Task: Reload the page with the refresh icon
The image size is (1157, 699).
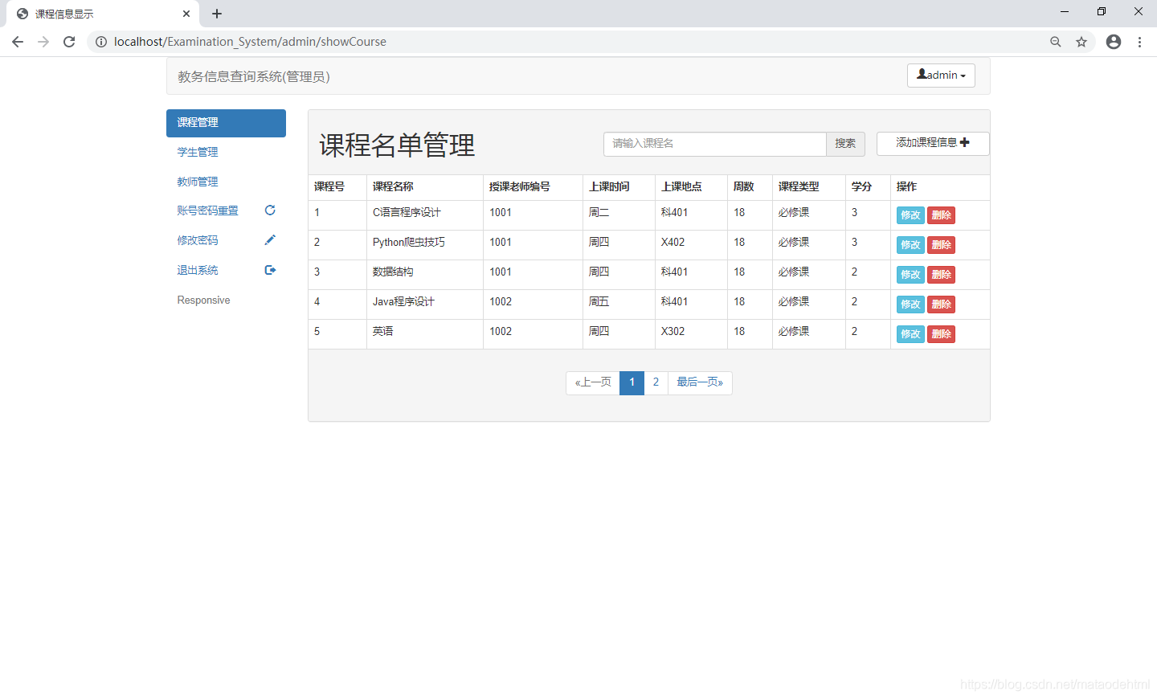Action: pyautogui.click(x=69, y=42)
